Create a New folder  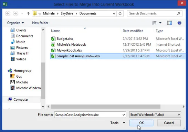40,23
